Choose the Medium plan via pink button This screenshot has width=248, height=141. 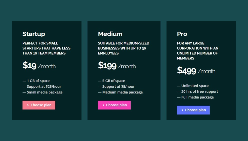(114, 105)
